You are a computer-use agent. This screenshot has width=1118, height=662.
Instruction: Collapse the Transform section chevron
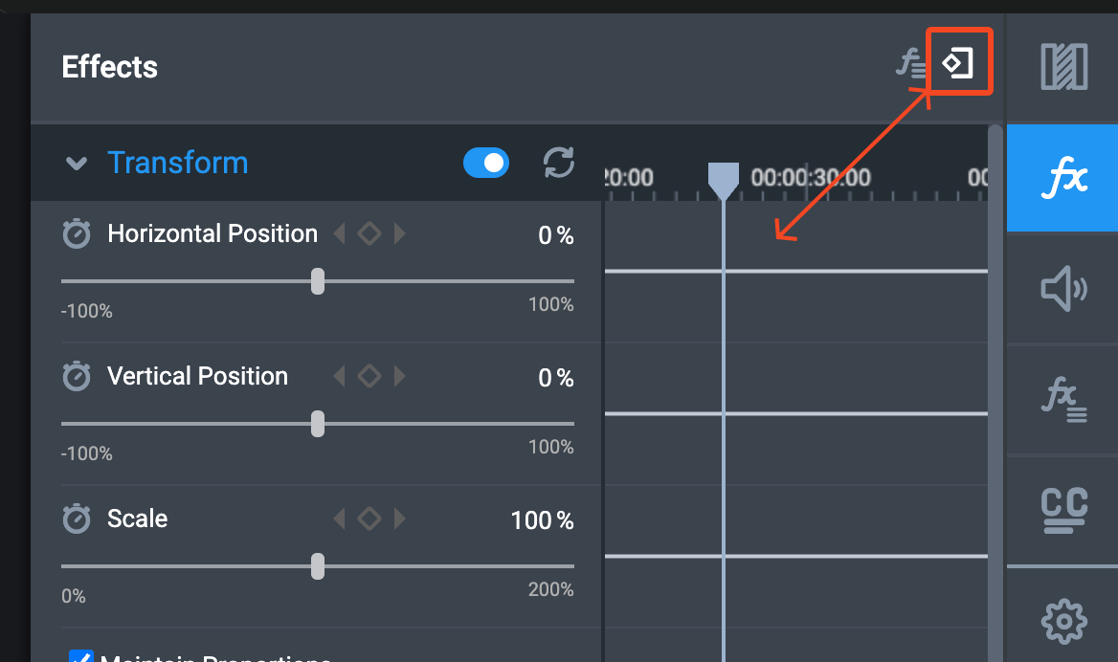[x=77, y=164]
